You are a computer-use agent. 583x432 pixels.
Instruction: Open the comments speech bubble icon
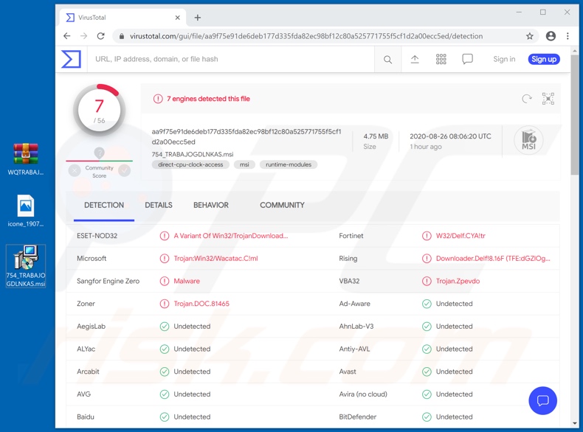tap(467, 59)
